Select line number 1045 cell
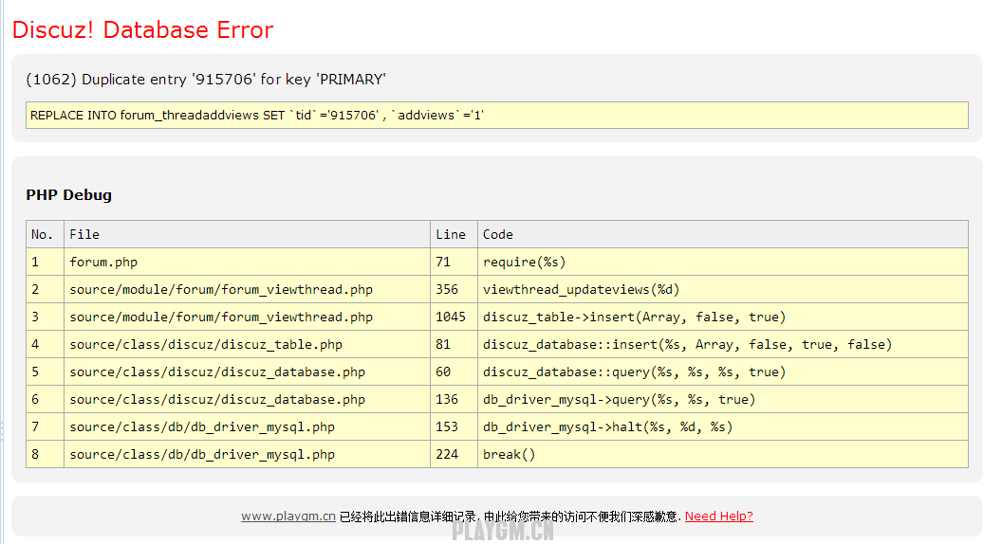Image resolution: width=1002 pixels, height=544 pixels. (454, 317)
